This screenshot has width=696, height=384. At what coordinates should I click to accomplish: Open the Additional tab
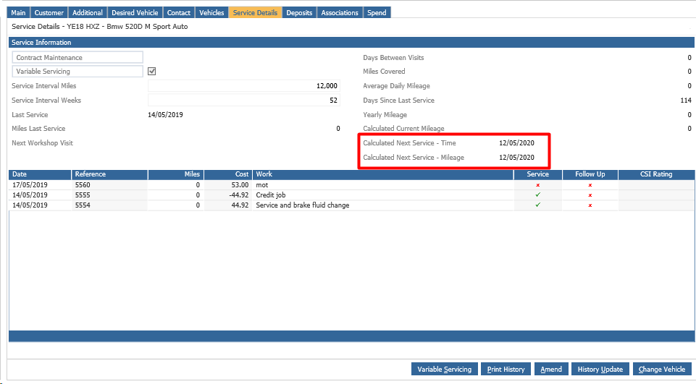click(88, 12)
